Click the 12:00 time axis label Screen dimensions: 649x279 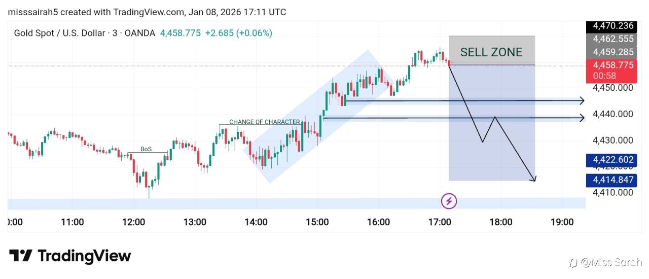click(133, 222)
